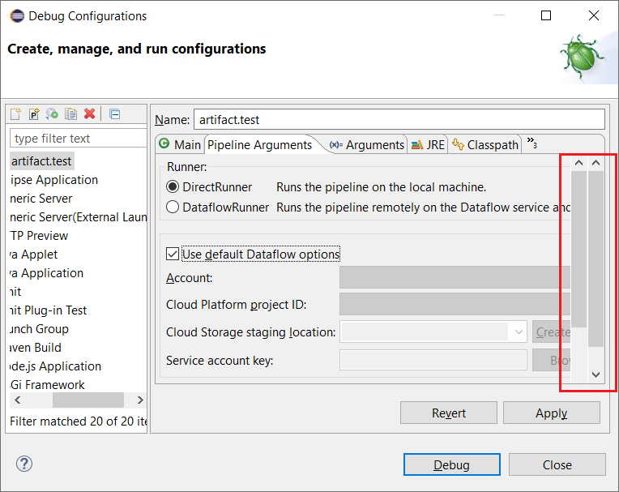Open the Cloud Storage staging location dropdown
Image resolution: width=619 pixels, height=492 pixels.
519,332
